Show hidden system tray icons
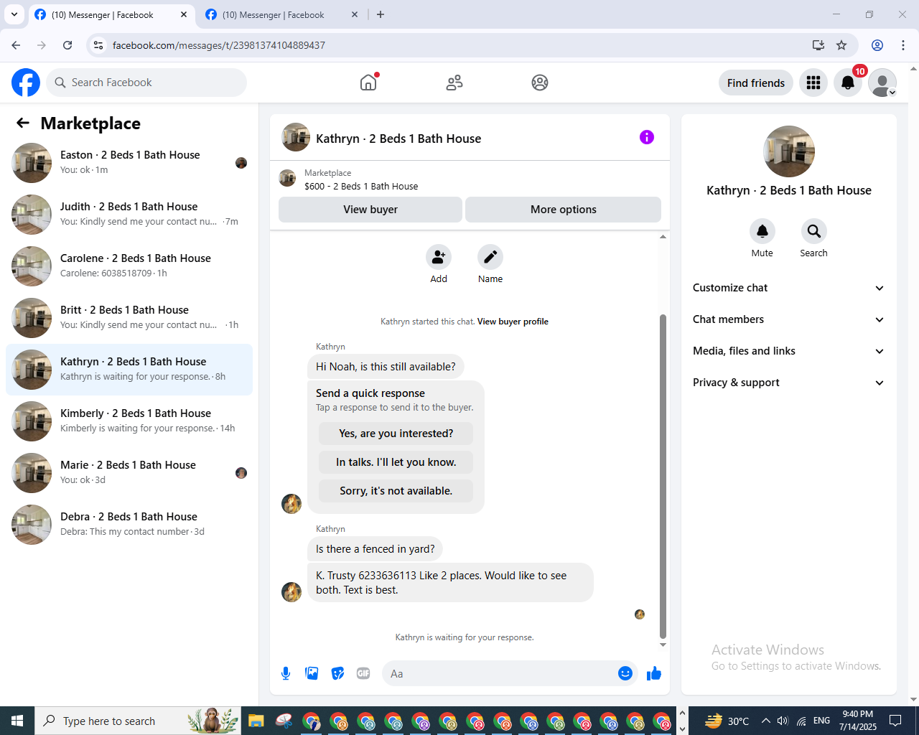The height and width of the screenshot is (735, 919). tap(765, 721)
